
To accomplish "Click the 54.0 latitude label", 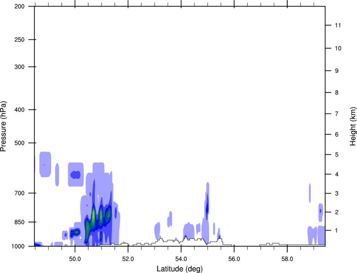I will point(181,259).
